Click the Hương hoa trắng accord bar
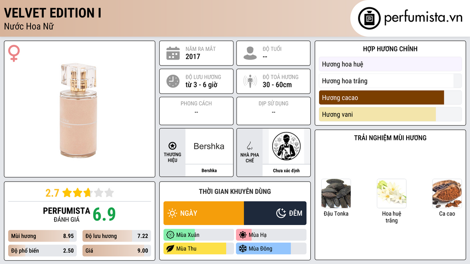The height and width of the screenshot is (264, 470). point(390,81)
